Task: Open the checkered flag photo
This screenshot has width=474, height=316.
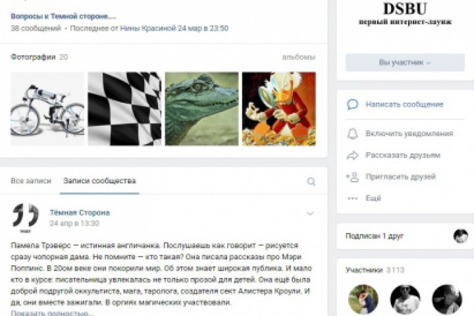Action: coord(124,109)
